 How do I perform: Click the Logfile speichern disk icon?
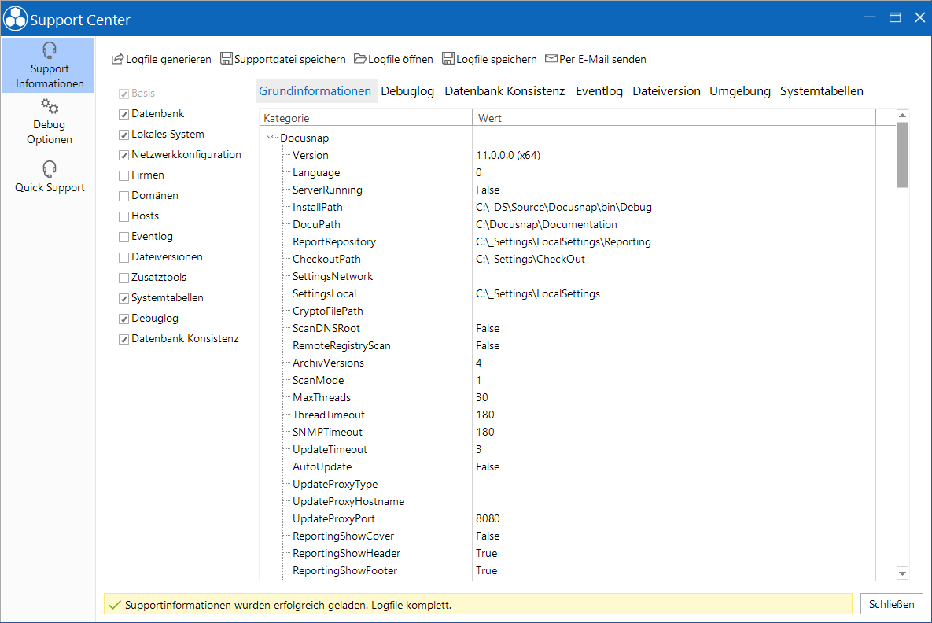click(x=448, y=58)
